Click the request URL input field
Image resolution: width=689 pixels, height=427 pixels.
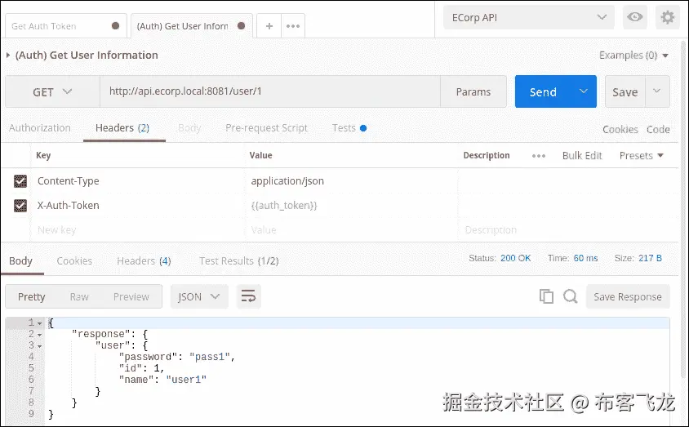click(270, 91)
